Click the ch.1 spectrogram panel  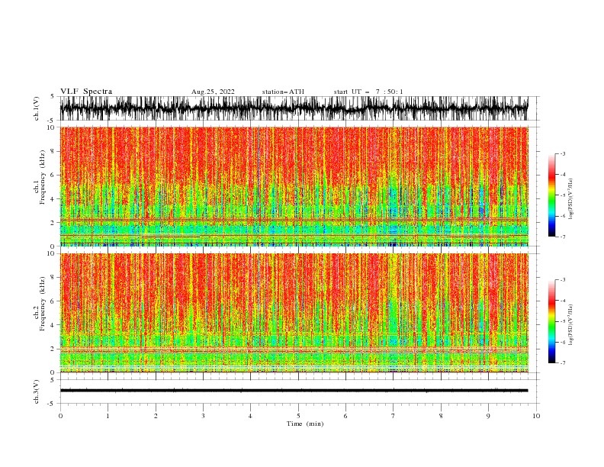click(294, 186)
